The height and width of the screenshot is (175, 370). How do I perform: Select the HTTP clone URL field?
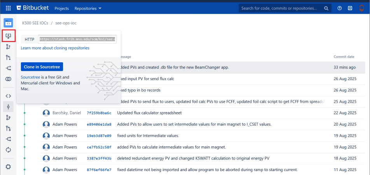77,39
